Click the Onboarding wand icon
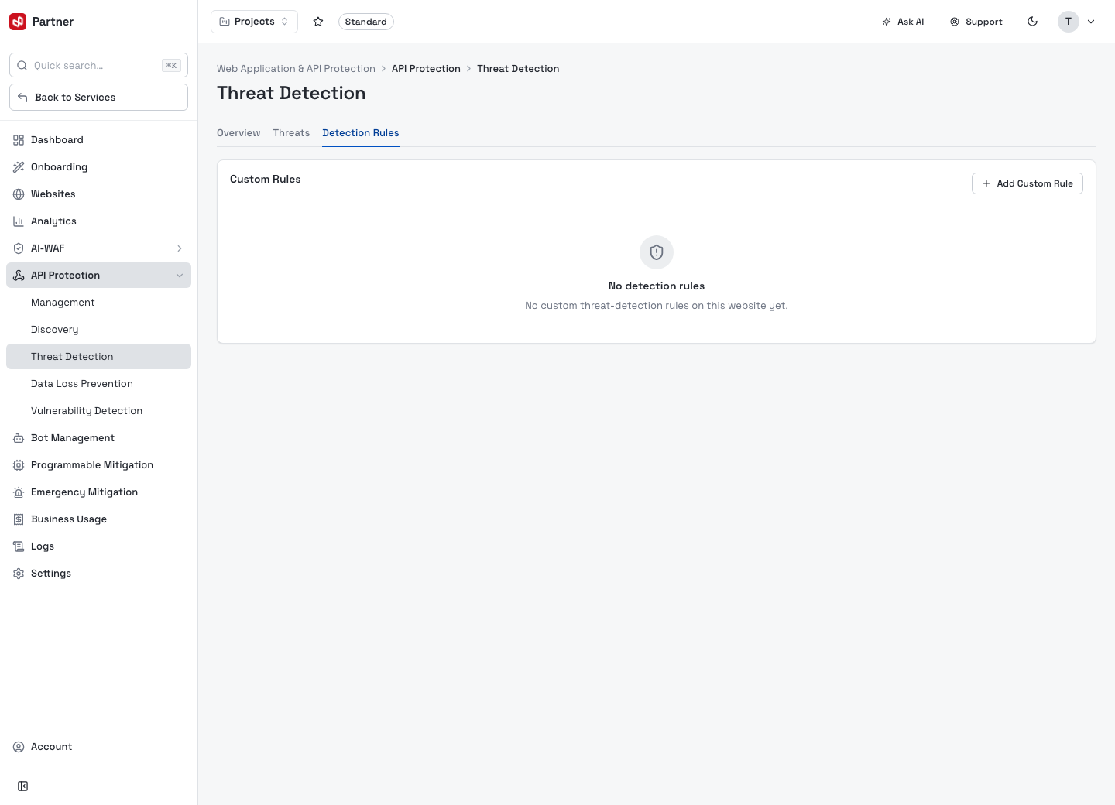 [x=19, y=167]
